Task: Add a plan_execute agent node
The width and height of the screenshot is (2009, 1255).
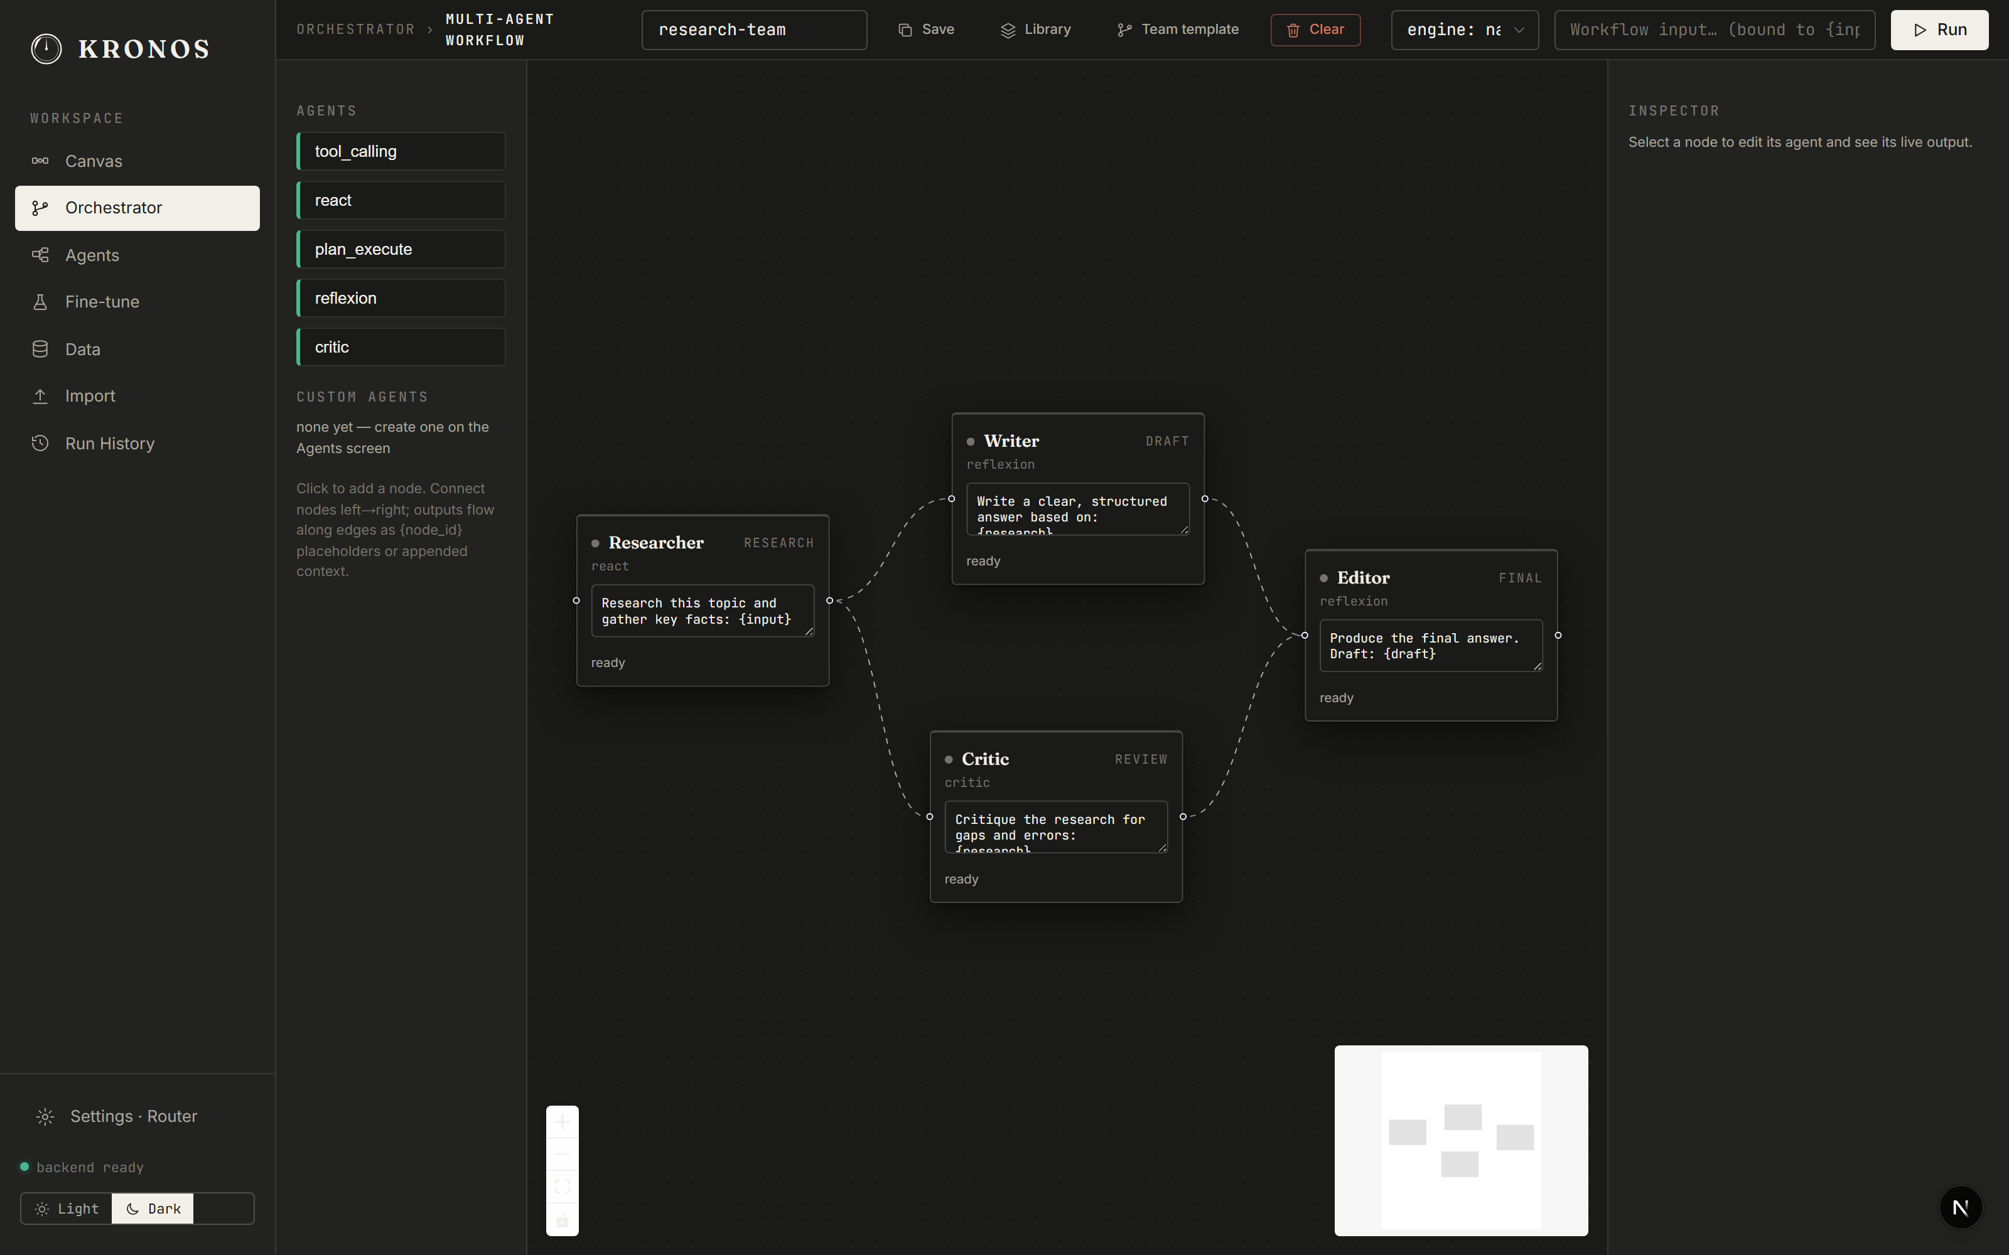Action: 401,250
